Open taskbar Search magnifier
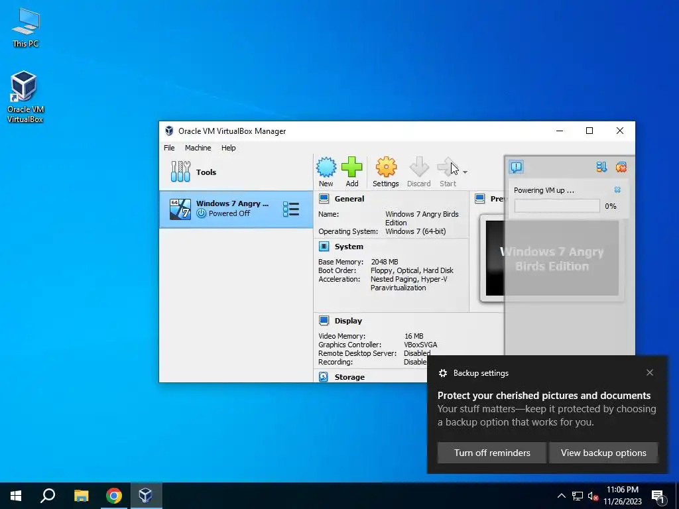 48,496
